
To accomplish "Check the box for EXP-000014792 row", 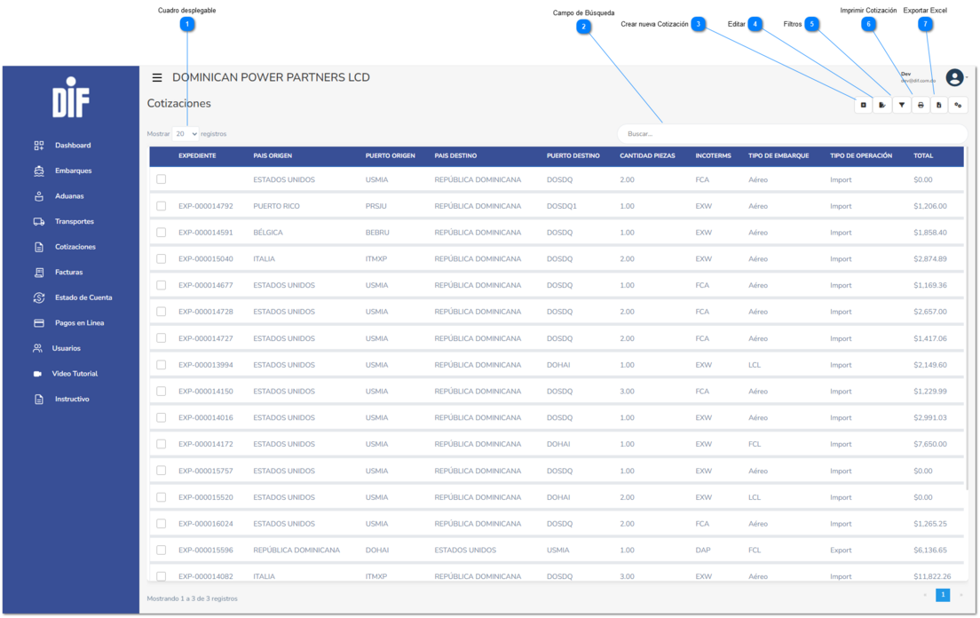I will [162, 206].
